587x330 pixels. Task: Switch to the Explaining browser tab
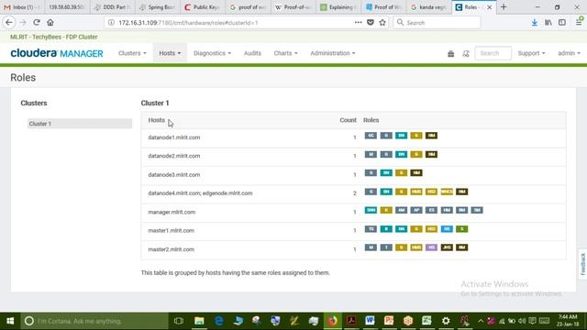click(338, 7)
